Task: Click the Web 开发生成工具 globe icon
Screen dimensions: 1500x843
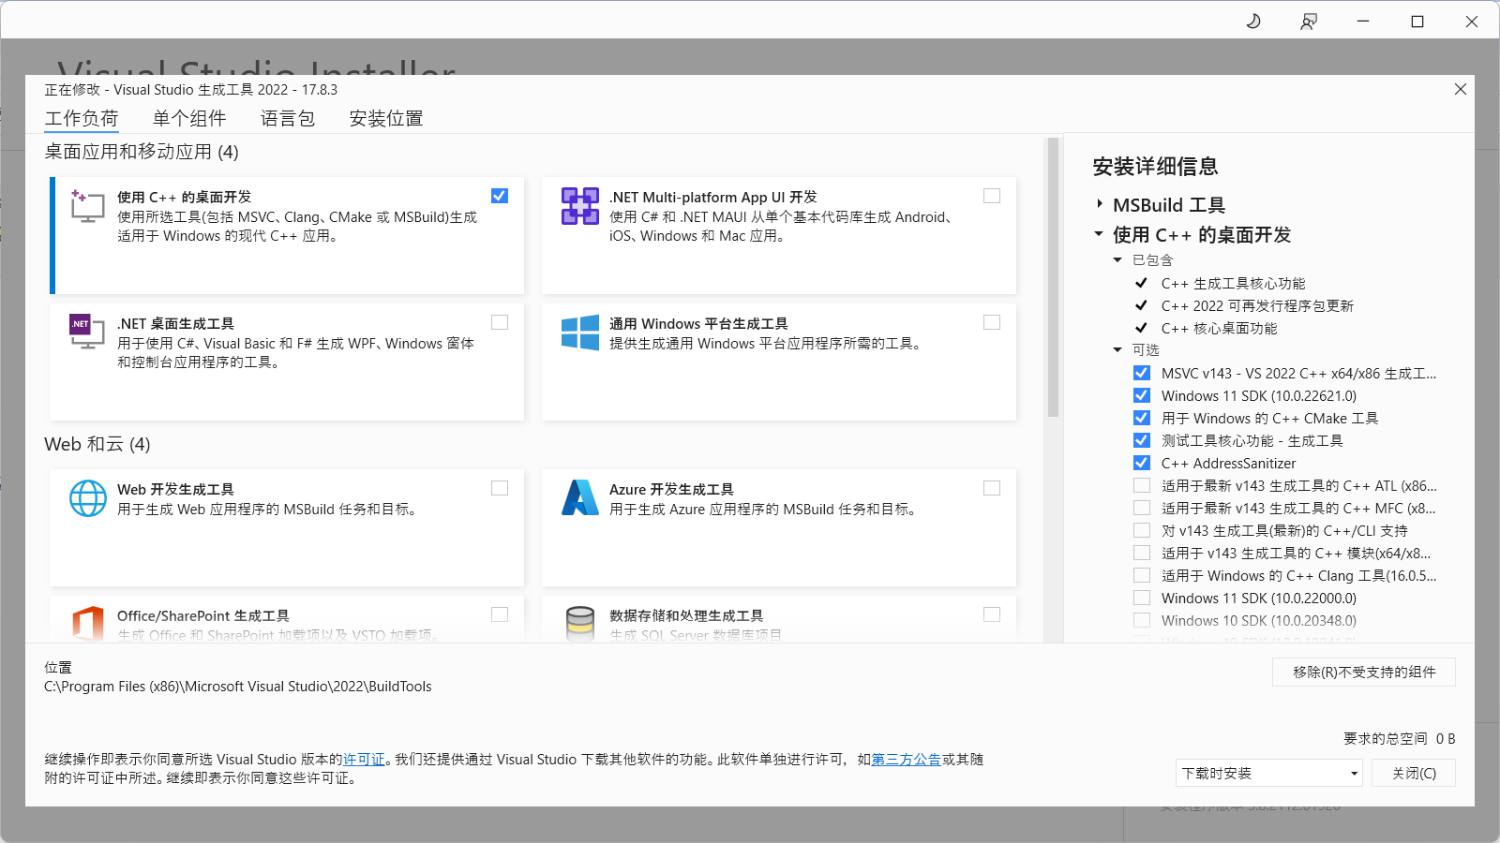Action: [x=88, y=498]
